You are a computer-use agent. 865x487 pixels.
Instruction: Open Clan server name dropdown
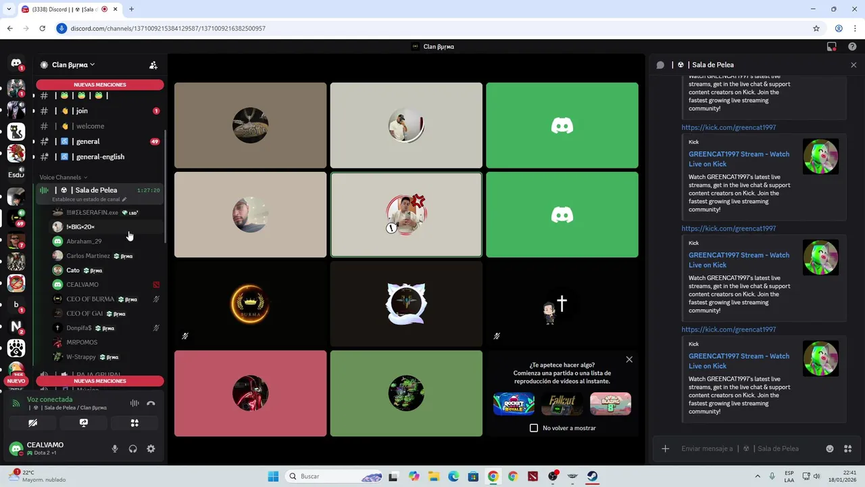tap(73, 65)
